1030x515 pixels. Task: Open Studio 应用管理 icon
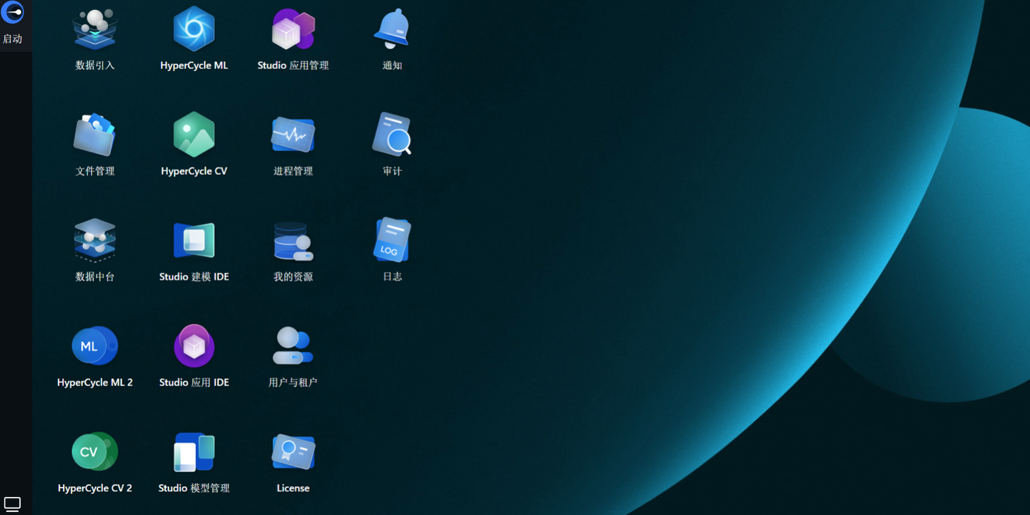pyautogui.click(x=293, y=30)
